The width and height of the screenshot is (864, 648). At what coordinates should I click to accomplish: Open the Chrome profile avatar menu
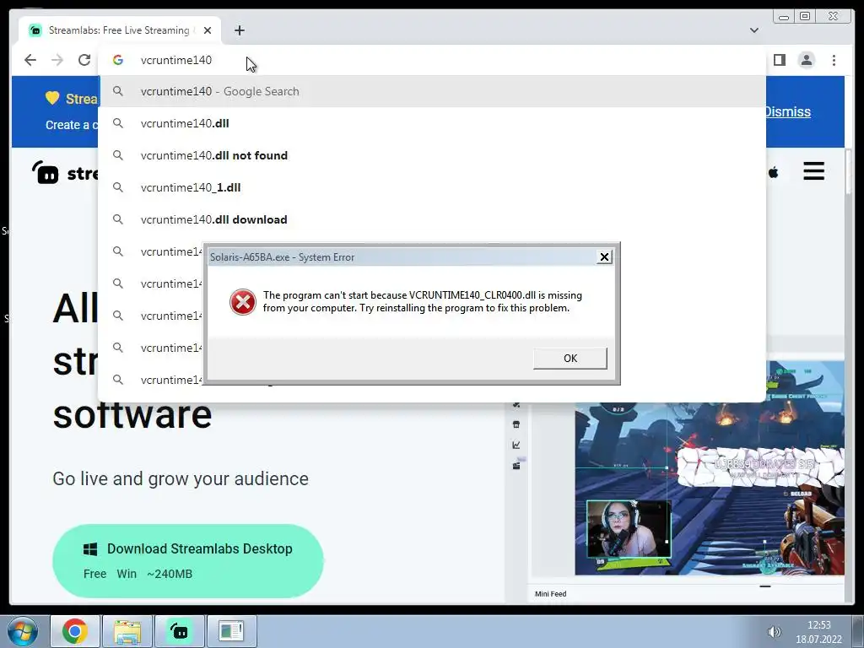click(806, 60)
